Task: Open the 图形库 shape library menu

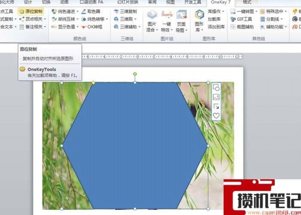Action: click(x=199, y=21)
